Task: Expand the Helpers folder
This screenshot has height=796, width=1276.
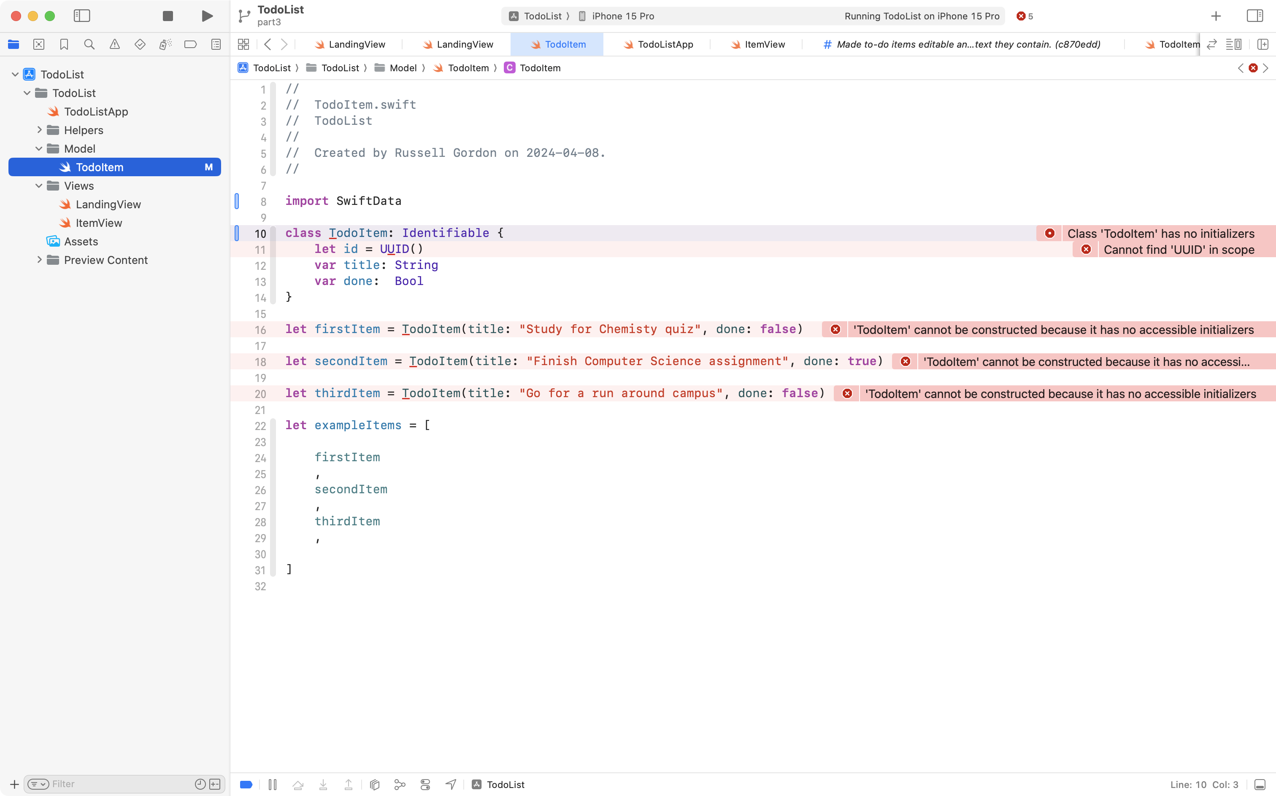Action: tap(39, 130)
